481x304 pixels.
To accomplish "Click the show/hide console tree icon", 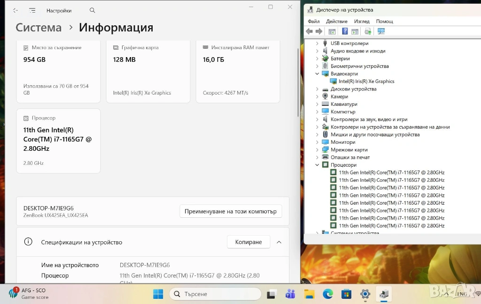I will 332,31.
